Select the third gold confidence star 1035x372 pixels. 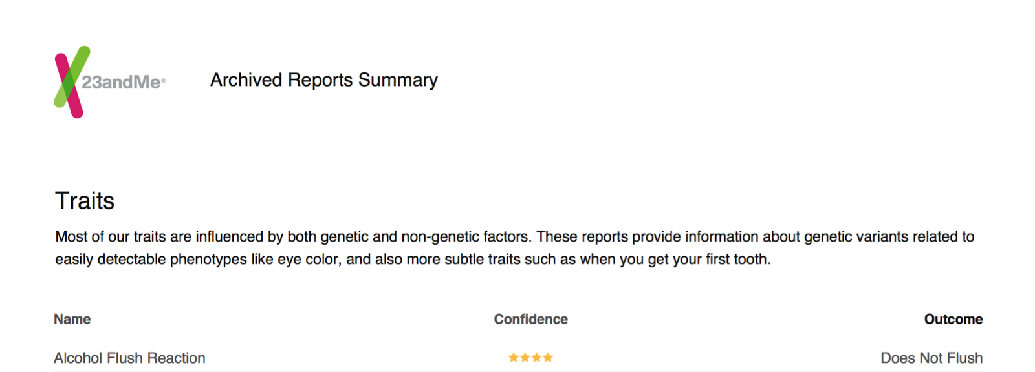(x=536, y=358)
